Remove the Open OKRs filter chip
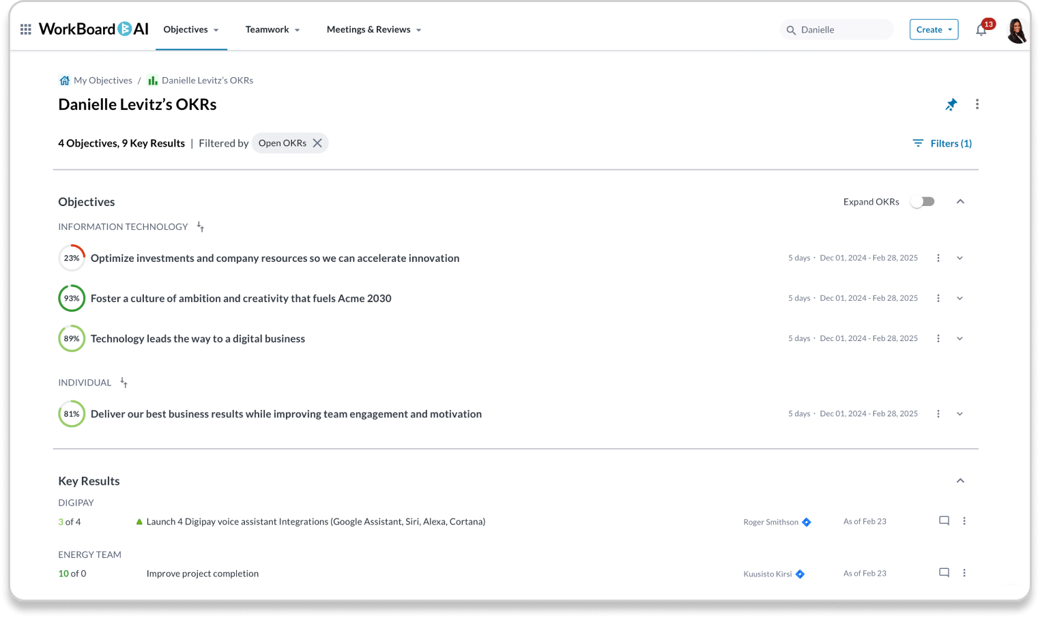The image size is (1040, 618). (317, 143)
